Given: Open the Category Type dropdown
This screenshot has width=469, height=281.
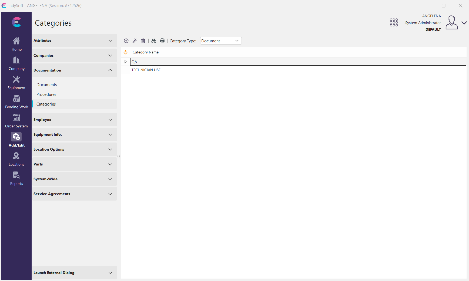Looking at the screenshot, I should click(x=220, y=41).
